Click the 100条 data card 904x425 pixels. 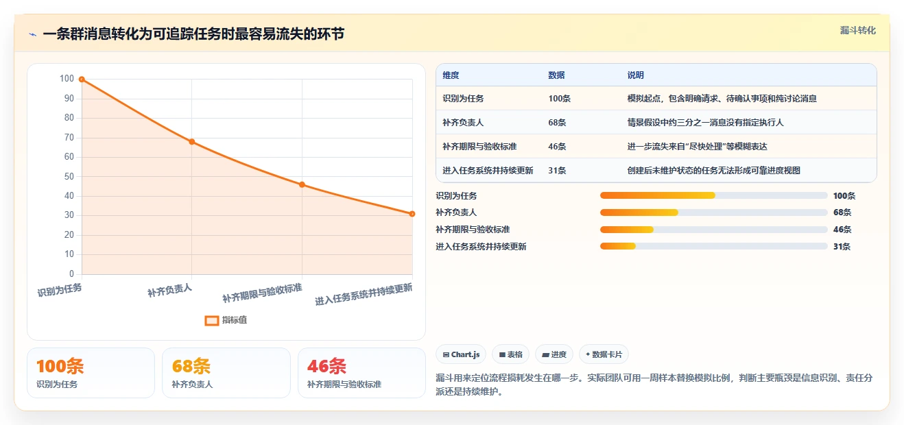[x=91, y=373]
